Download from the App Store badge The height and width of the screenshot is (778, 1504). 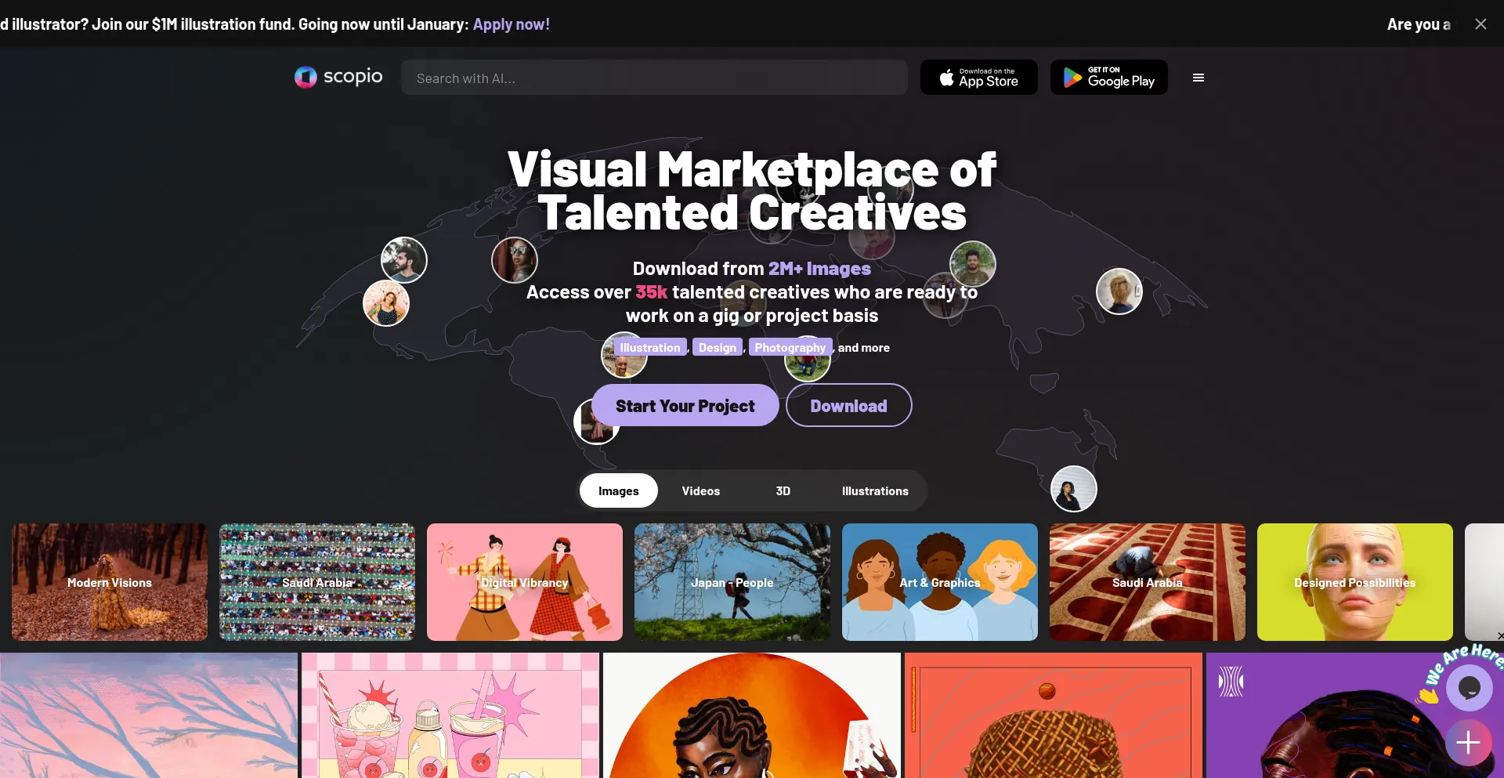coord(978,78)
